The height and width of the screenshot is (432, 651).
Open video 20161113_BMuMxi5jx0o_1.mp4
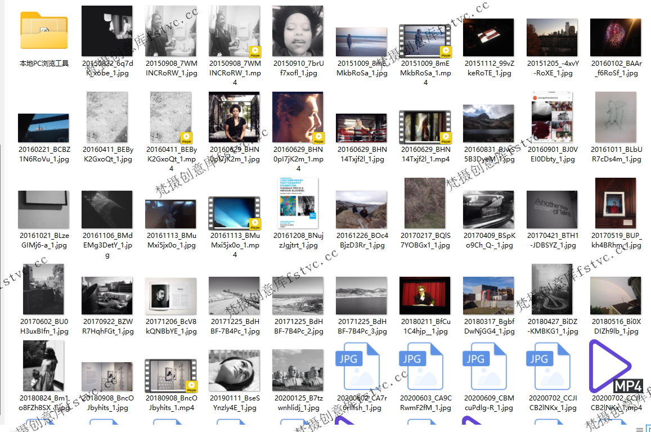(235, 213)
